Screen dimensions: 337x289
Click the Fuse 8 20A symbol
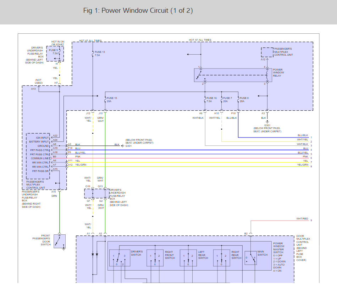click(x=238, y=99)
